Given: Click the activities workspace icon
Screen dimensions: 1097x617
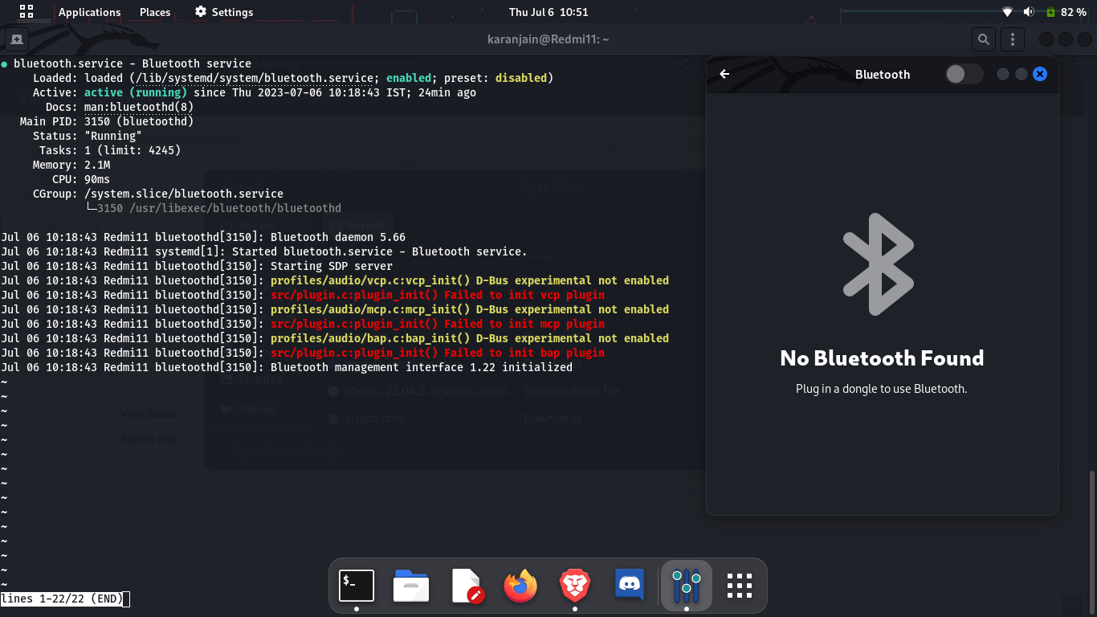Looking at the screenshot, I should tap(27, 12).
